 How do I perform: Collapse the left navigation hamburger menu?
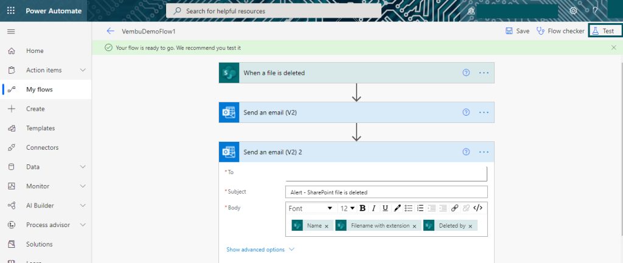[11, 32]
